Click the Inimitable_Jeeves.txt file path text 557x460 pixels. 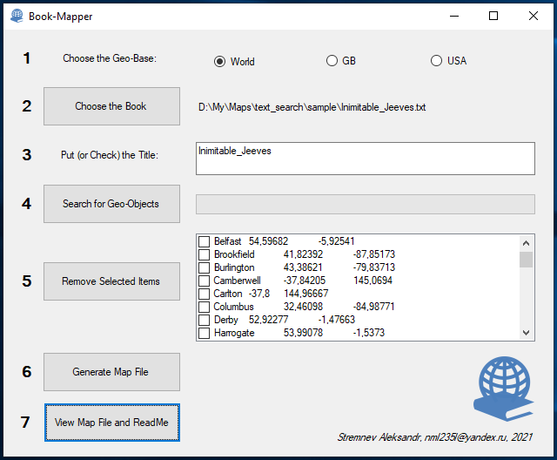coord(312,107)
